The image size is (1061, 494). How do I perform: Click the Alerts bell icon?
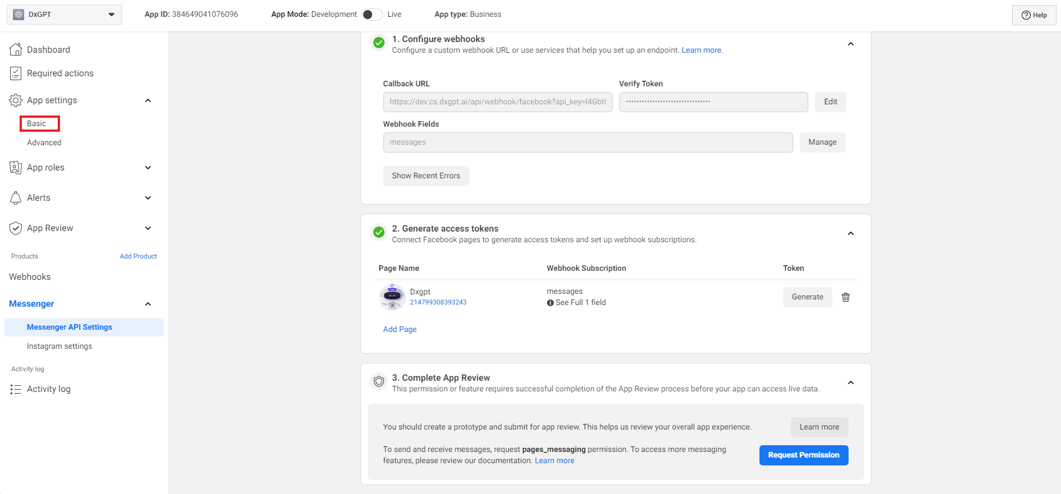point(16,198)
